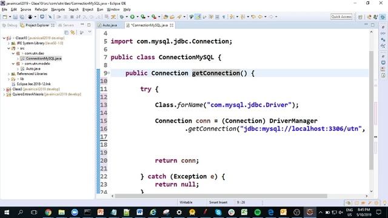Open the Navigate menu
This screenshot has height=218, width=388.
click(58, 10)
